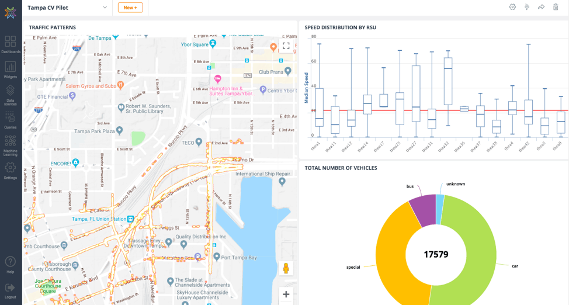The height and width of the screenshot is (305, 569).
Task: Click the thea42 x-axis label
Action: (523, 147)
